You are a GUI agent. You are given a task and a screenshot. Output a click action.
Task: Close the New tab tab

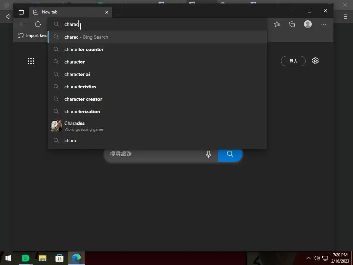coord(107,12)
